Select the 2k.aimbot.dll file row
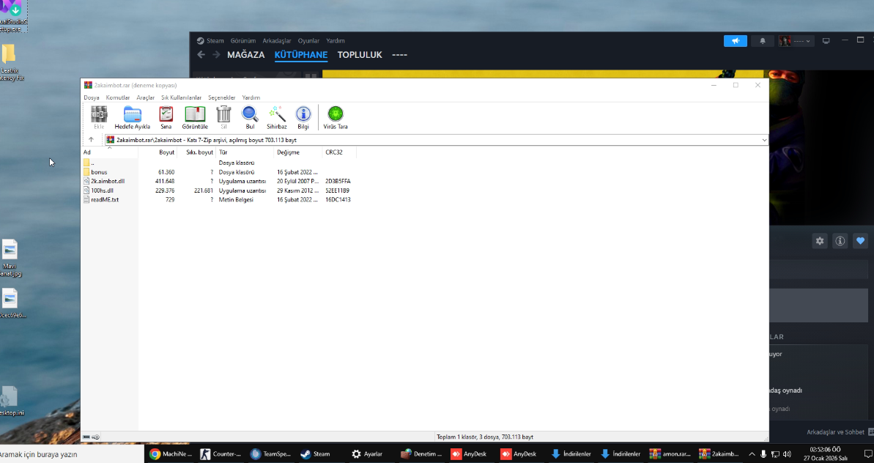 pos(218,181)
